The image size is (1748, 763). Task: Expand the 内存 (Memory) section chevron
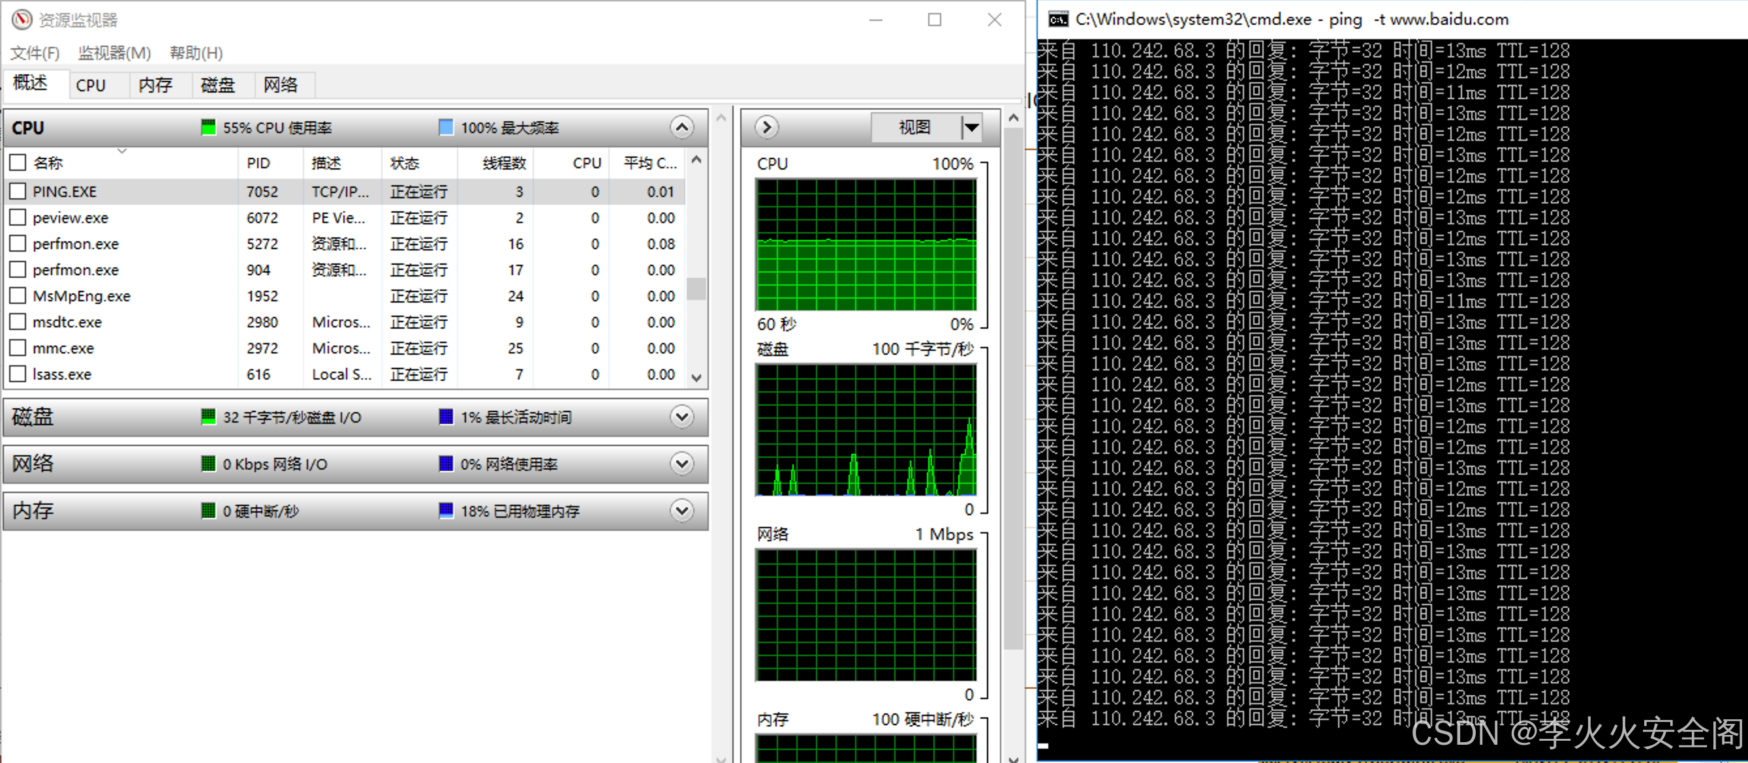[681, 511]
